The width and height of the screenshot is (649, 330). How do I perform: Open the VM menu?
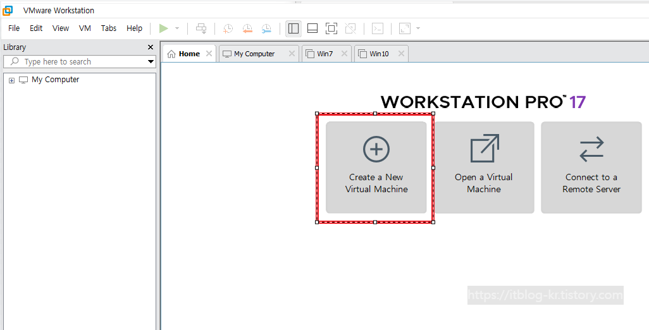click(85, 28)
